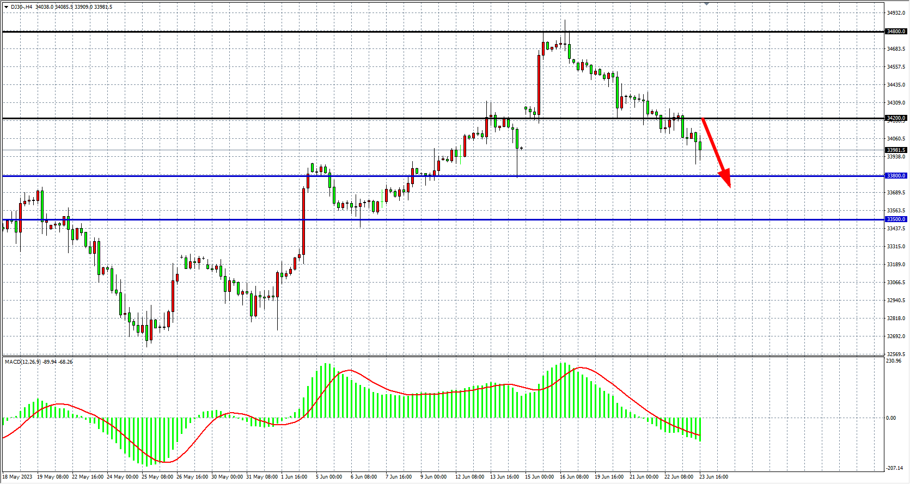Click the blue 33800.0 price label
The image size is (910, 484).
pyautogui.click(x=896, y=176)
